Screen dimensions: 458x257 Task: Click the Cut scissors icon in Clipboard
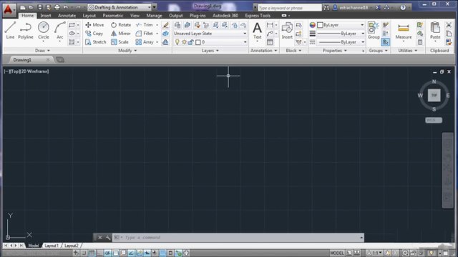pos(449,25)
